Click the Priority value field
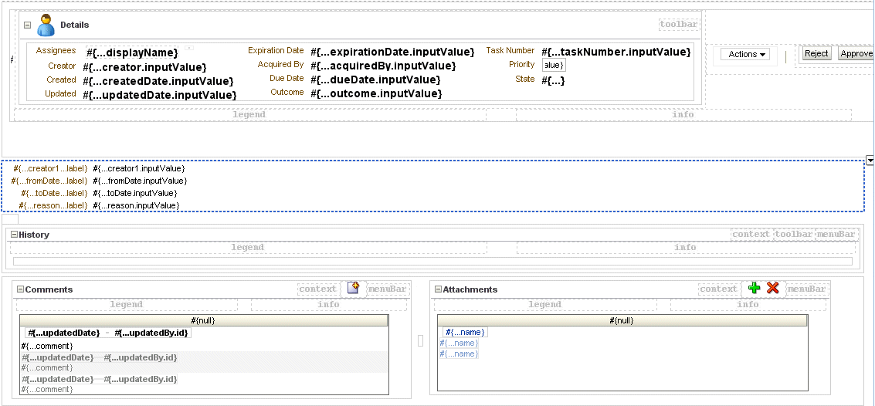 click(555, 66)
